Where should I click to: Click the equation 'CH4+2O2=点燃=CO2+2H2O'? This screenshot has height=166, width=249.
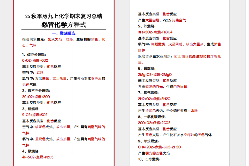159,147
